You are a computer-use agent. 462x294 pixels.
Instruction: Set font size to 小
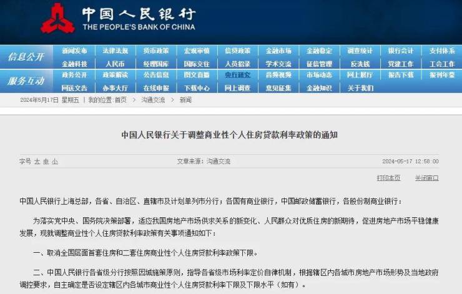(55, 162)
